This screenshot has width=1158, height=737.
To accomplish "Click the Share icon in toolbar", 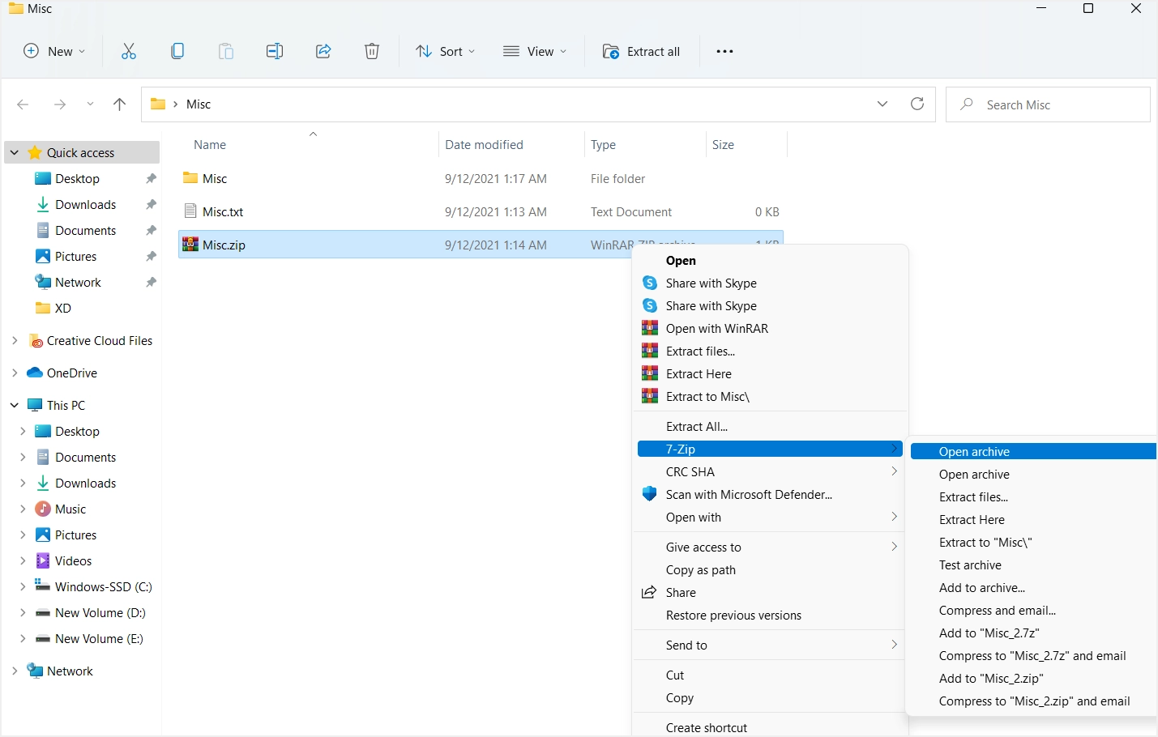I will pos(323,52).
